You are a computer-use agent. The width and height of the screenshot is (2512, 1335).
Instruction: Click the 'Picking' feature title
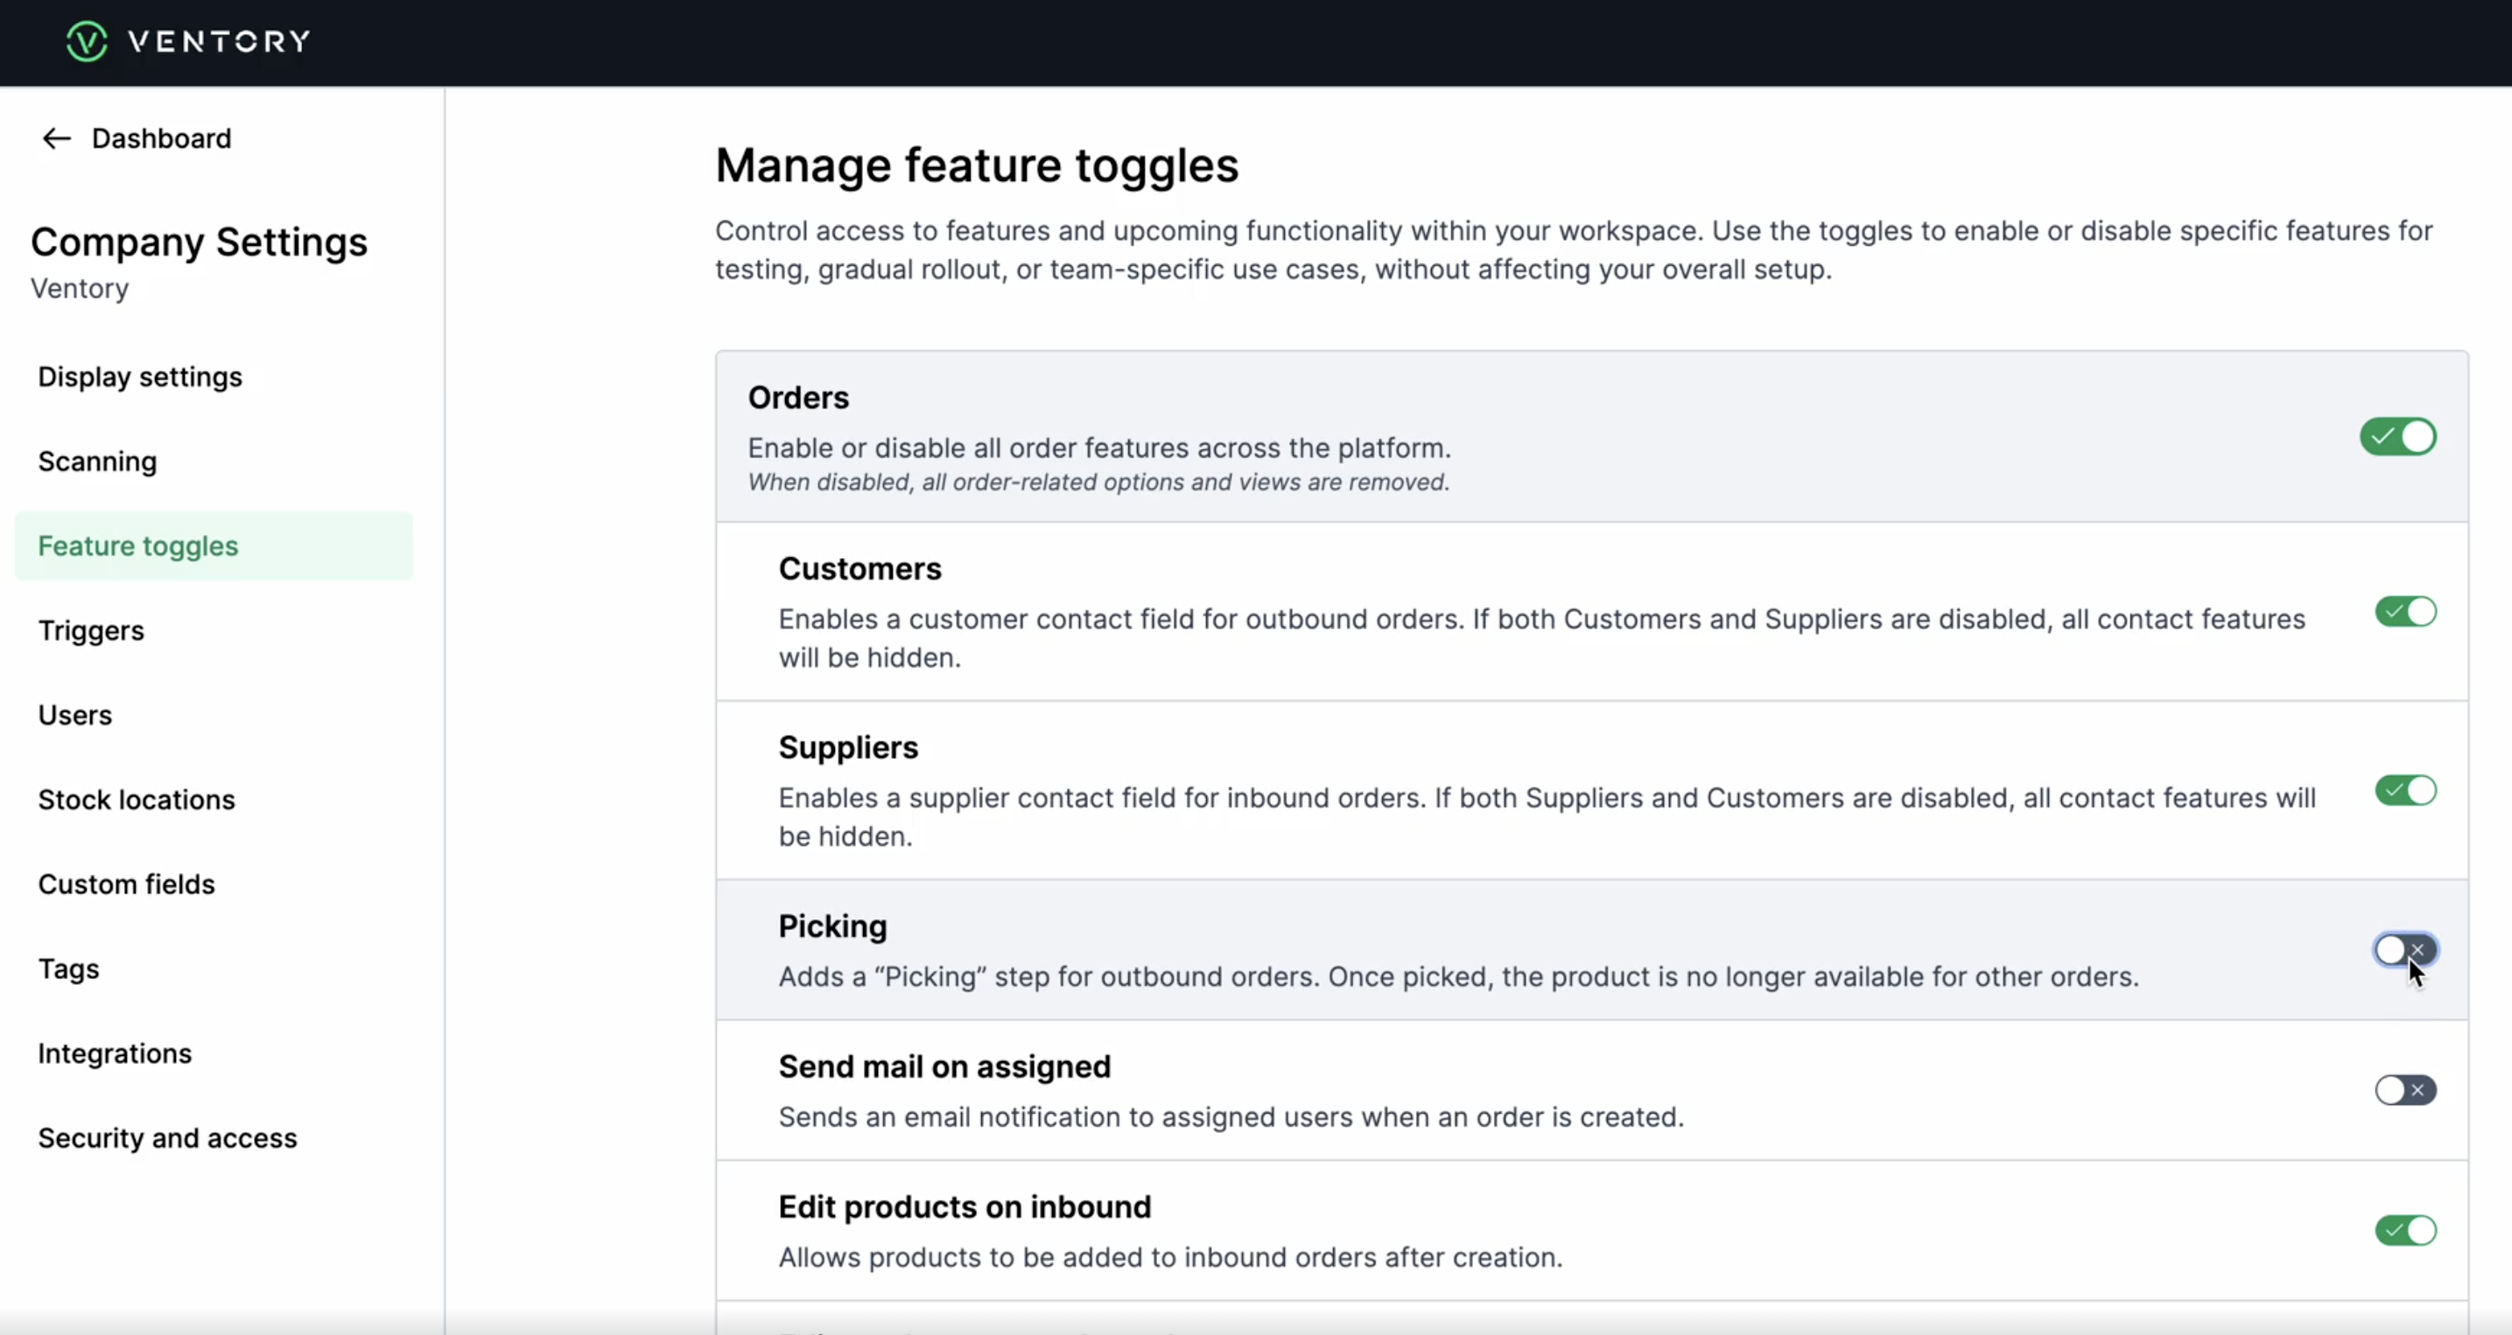coord(832,926)
